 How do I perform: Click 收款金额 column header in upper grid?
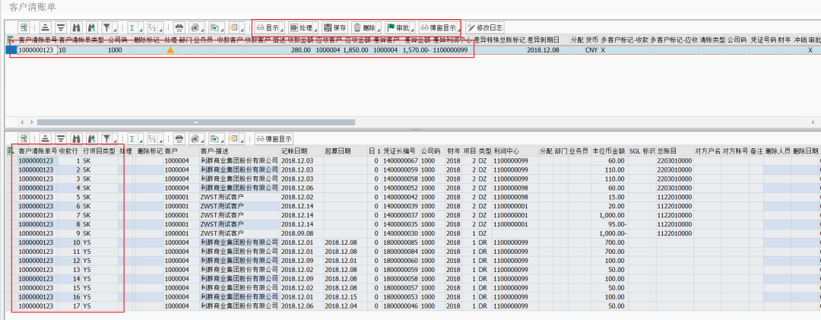point(300,40)
